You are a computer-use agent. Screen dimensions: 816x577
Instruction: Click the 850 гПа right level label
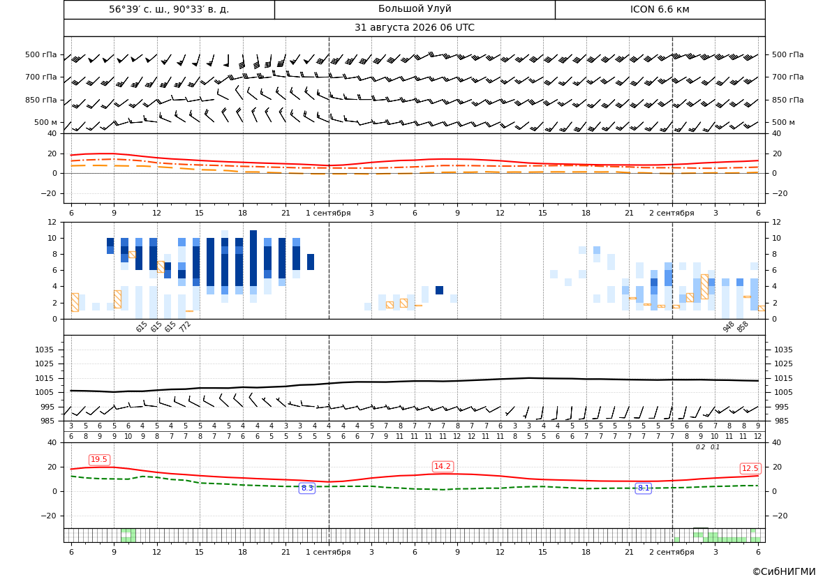(x=788, y=100)
